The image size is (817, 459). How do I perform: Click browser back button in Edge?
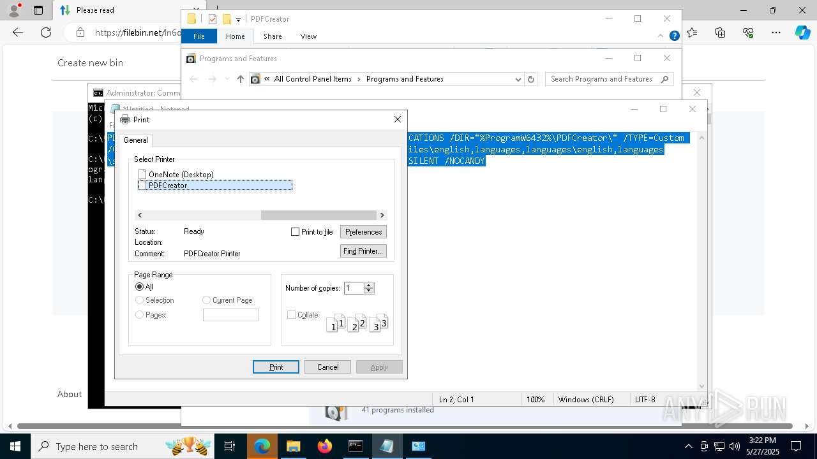(18, 33)
